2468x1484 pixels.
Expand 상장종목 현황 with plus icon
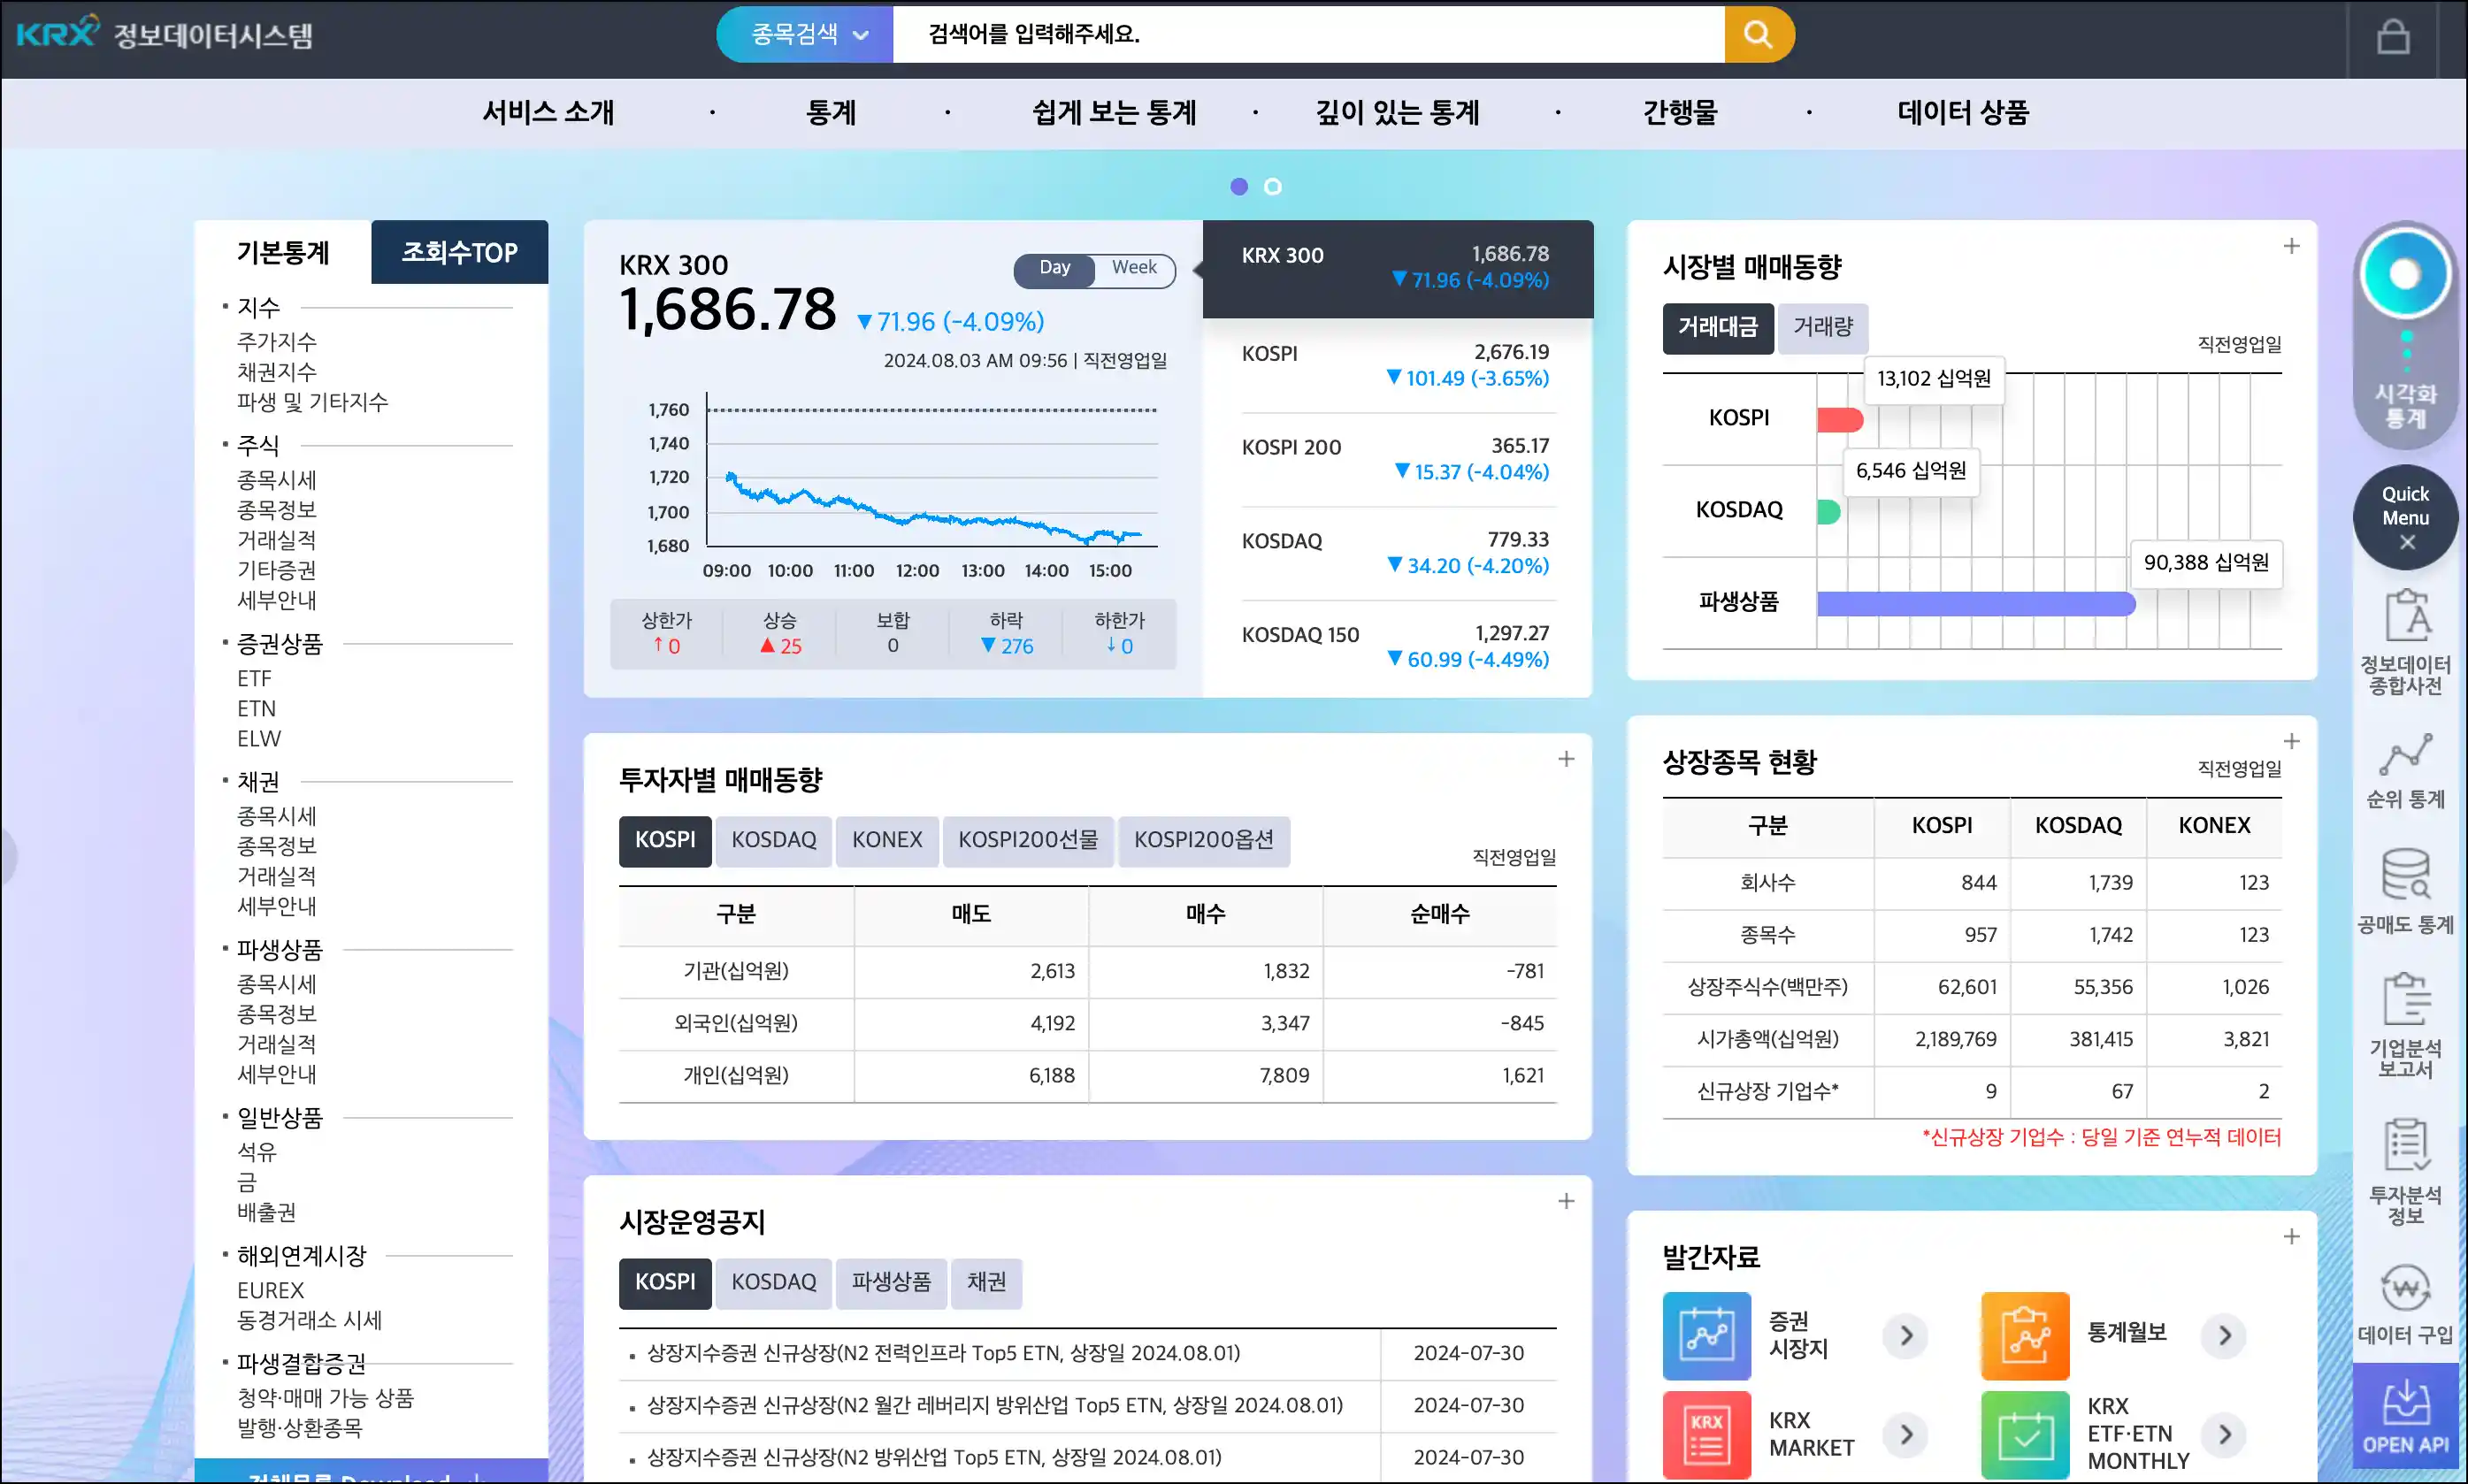2291,741
